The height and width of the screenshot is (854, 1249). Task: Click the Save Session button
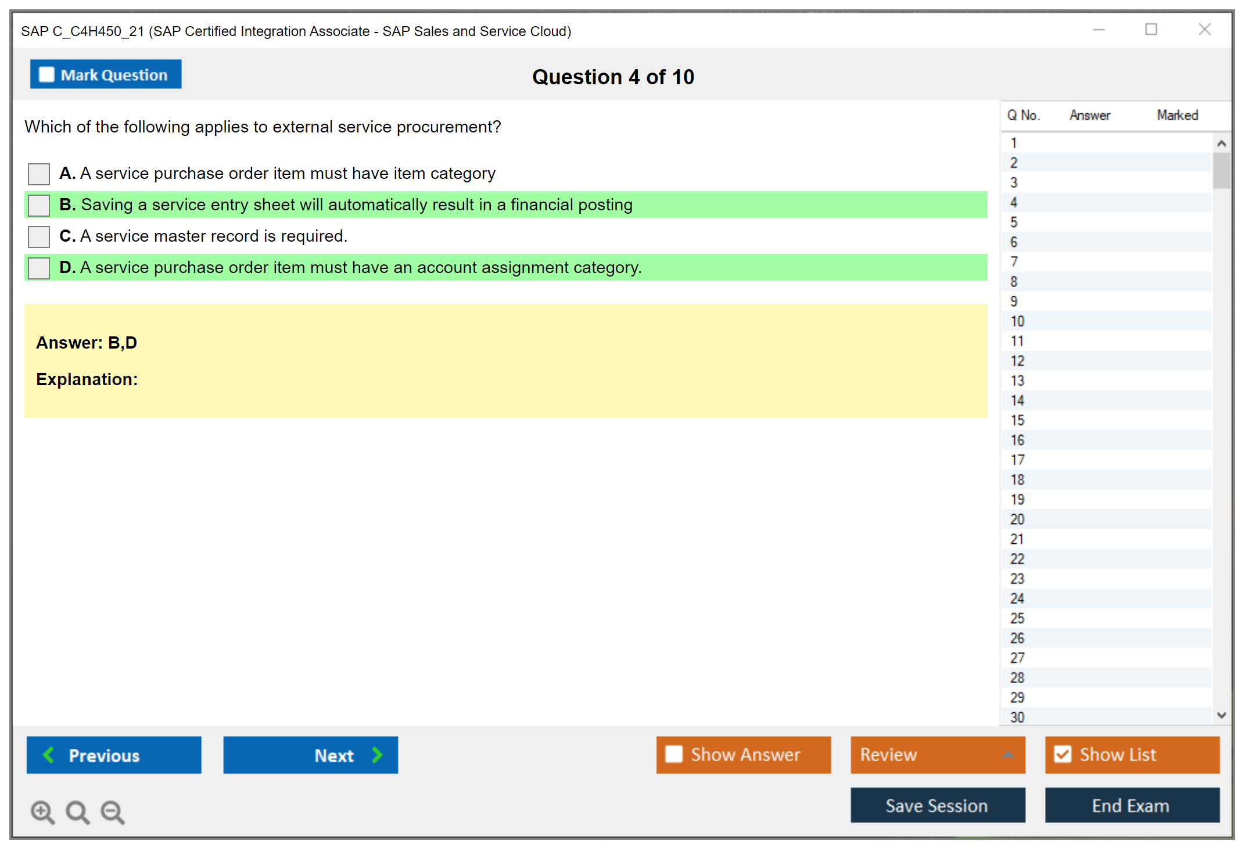coord(937,805)
